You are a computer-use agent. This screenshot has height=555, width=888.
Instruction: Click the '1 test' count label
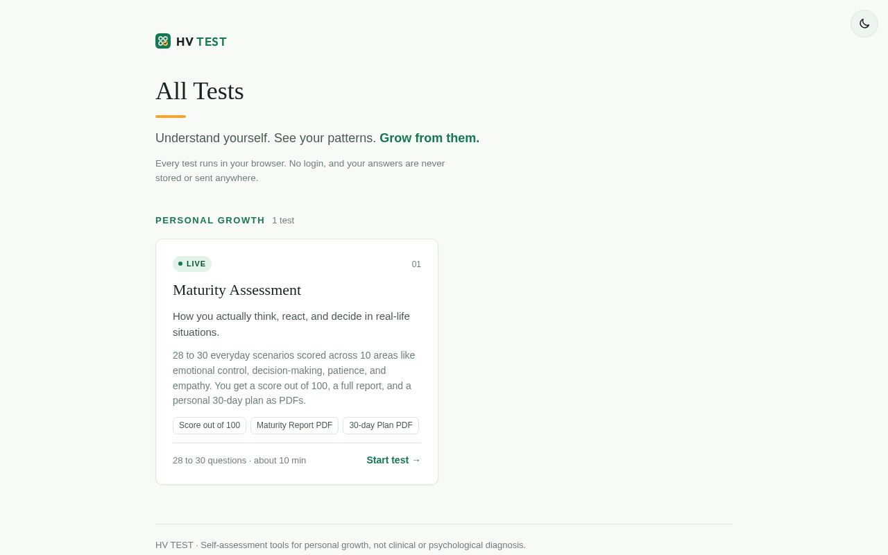[x=283, y=221]
